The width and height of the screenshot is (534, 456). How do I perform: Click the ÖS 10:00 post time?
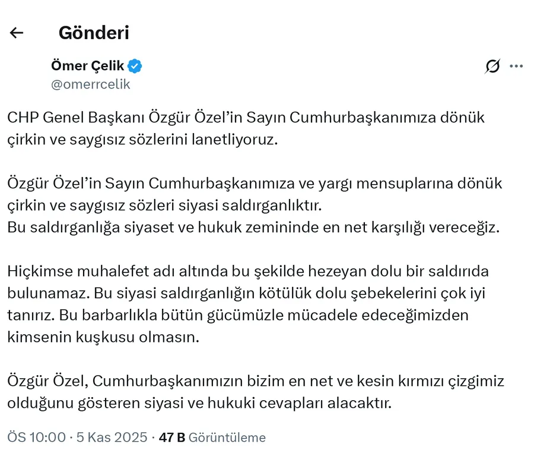point(36,438)
